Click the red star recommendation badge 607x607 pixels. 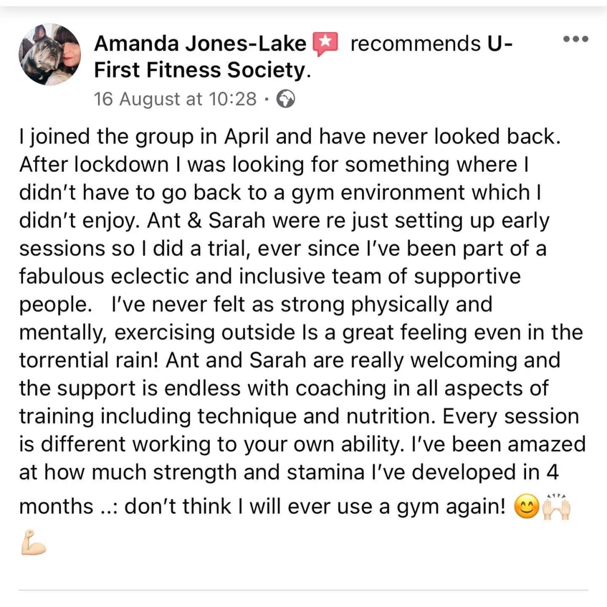(x=325, y=44)
